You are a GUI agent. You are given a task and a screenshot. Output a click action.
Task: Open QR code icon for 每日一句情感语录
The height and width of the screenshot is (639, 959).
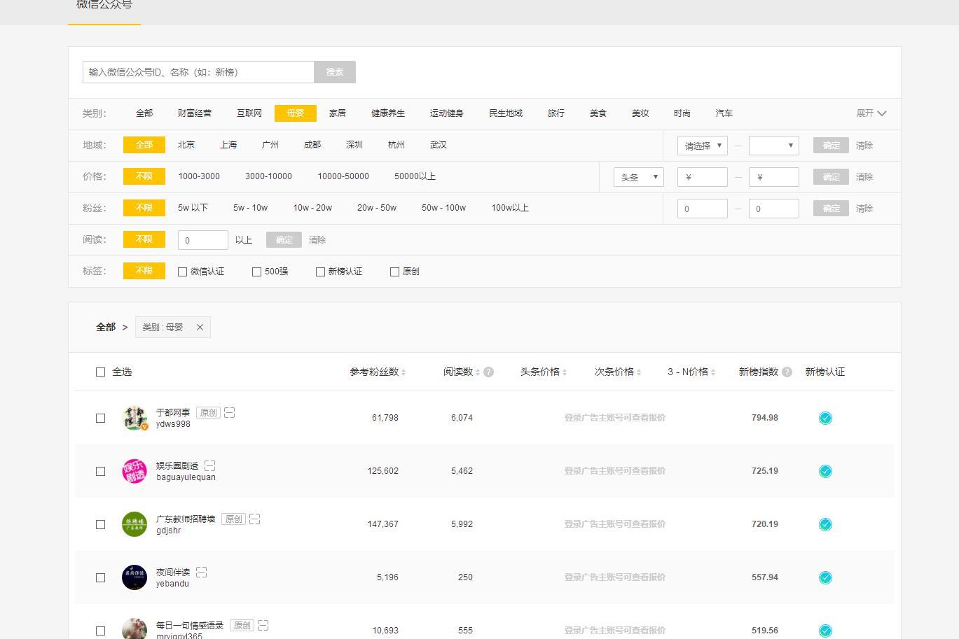click(263, 626)
